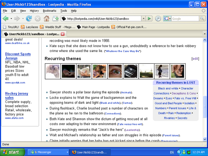Image resolution: width=208 pixels, height=156 pixels.
Task: Select the User:Nickb123/sandbox tab
Action: pos(34,34)
